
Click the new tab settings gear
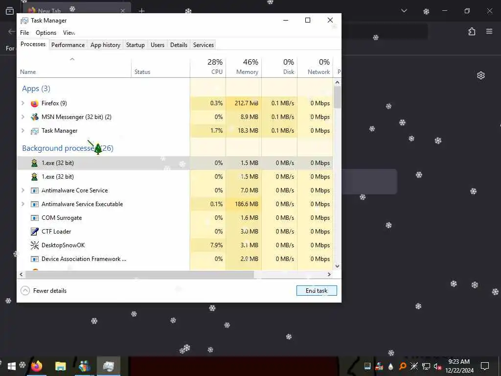click(x=481, y=75)
